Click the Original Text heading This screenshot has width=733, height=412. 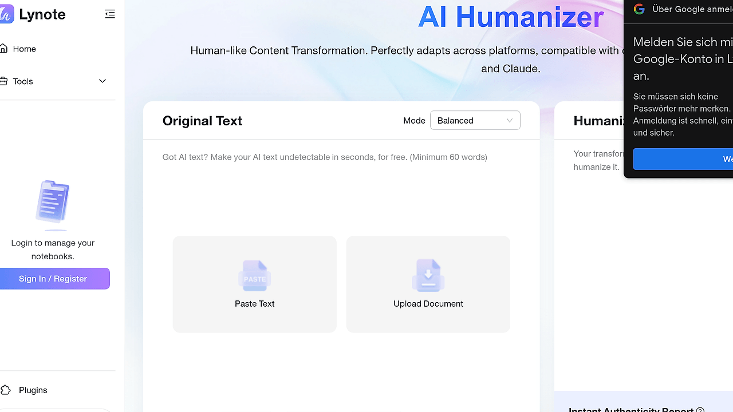click(x=202, y=121)
